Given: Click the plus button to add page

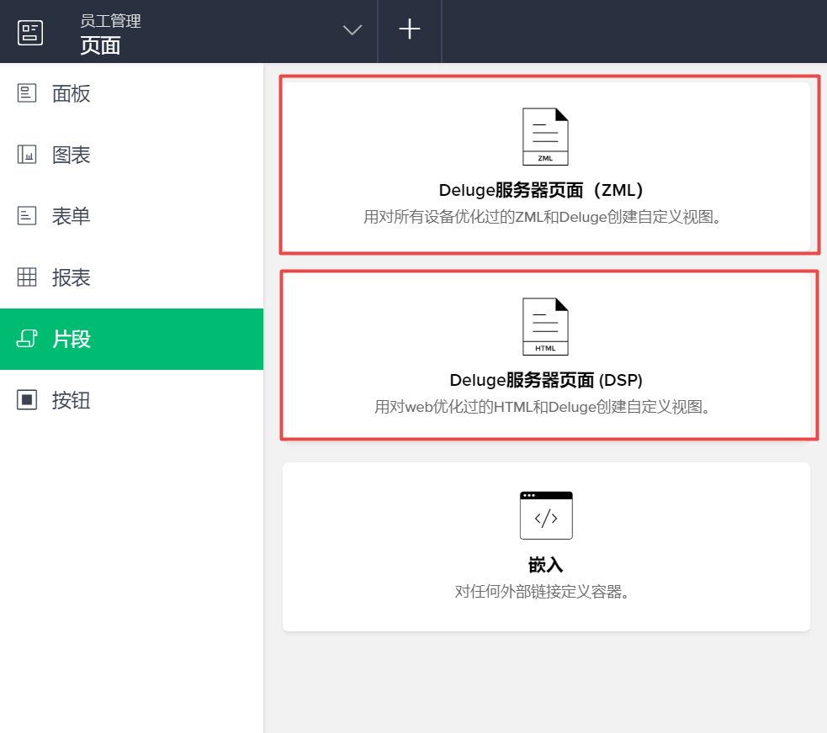Looking at the screenshot, I should click(410, 30).
